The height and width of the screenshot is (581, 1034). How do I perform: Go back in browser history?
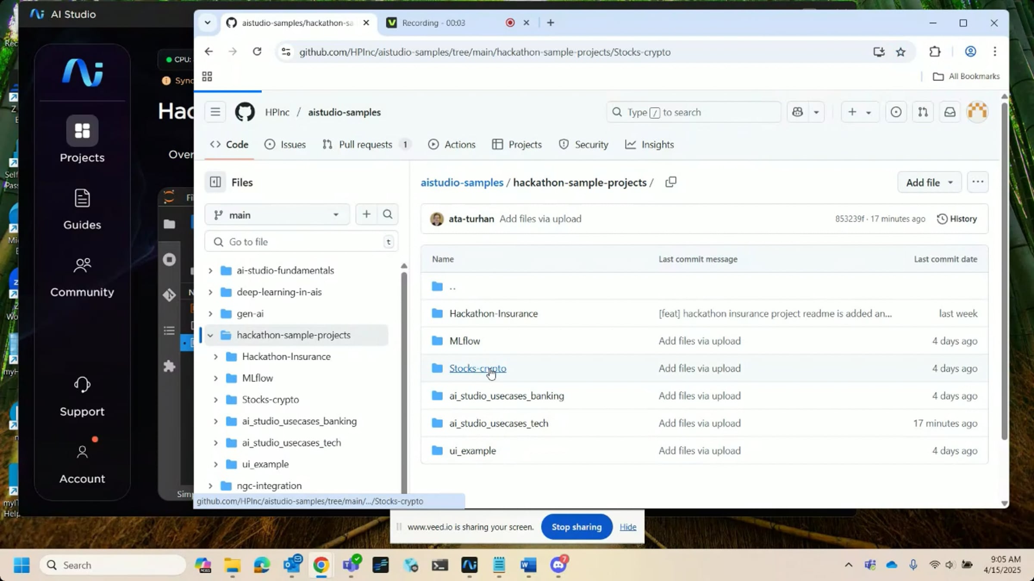(x=209, y=52)
